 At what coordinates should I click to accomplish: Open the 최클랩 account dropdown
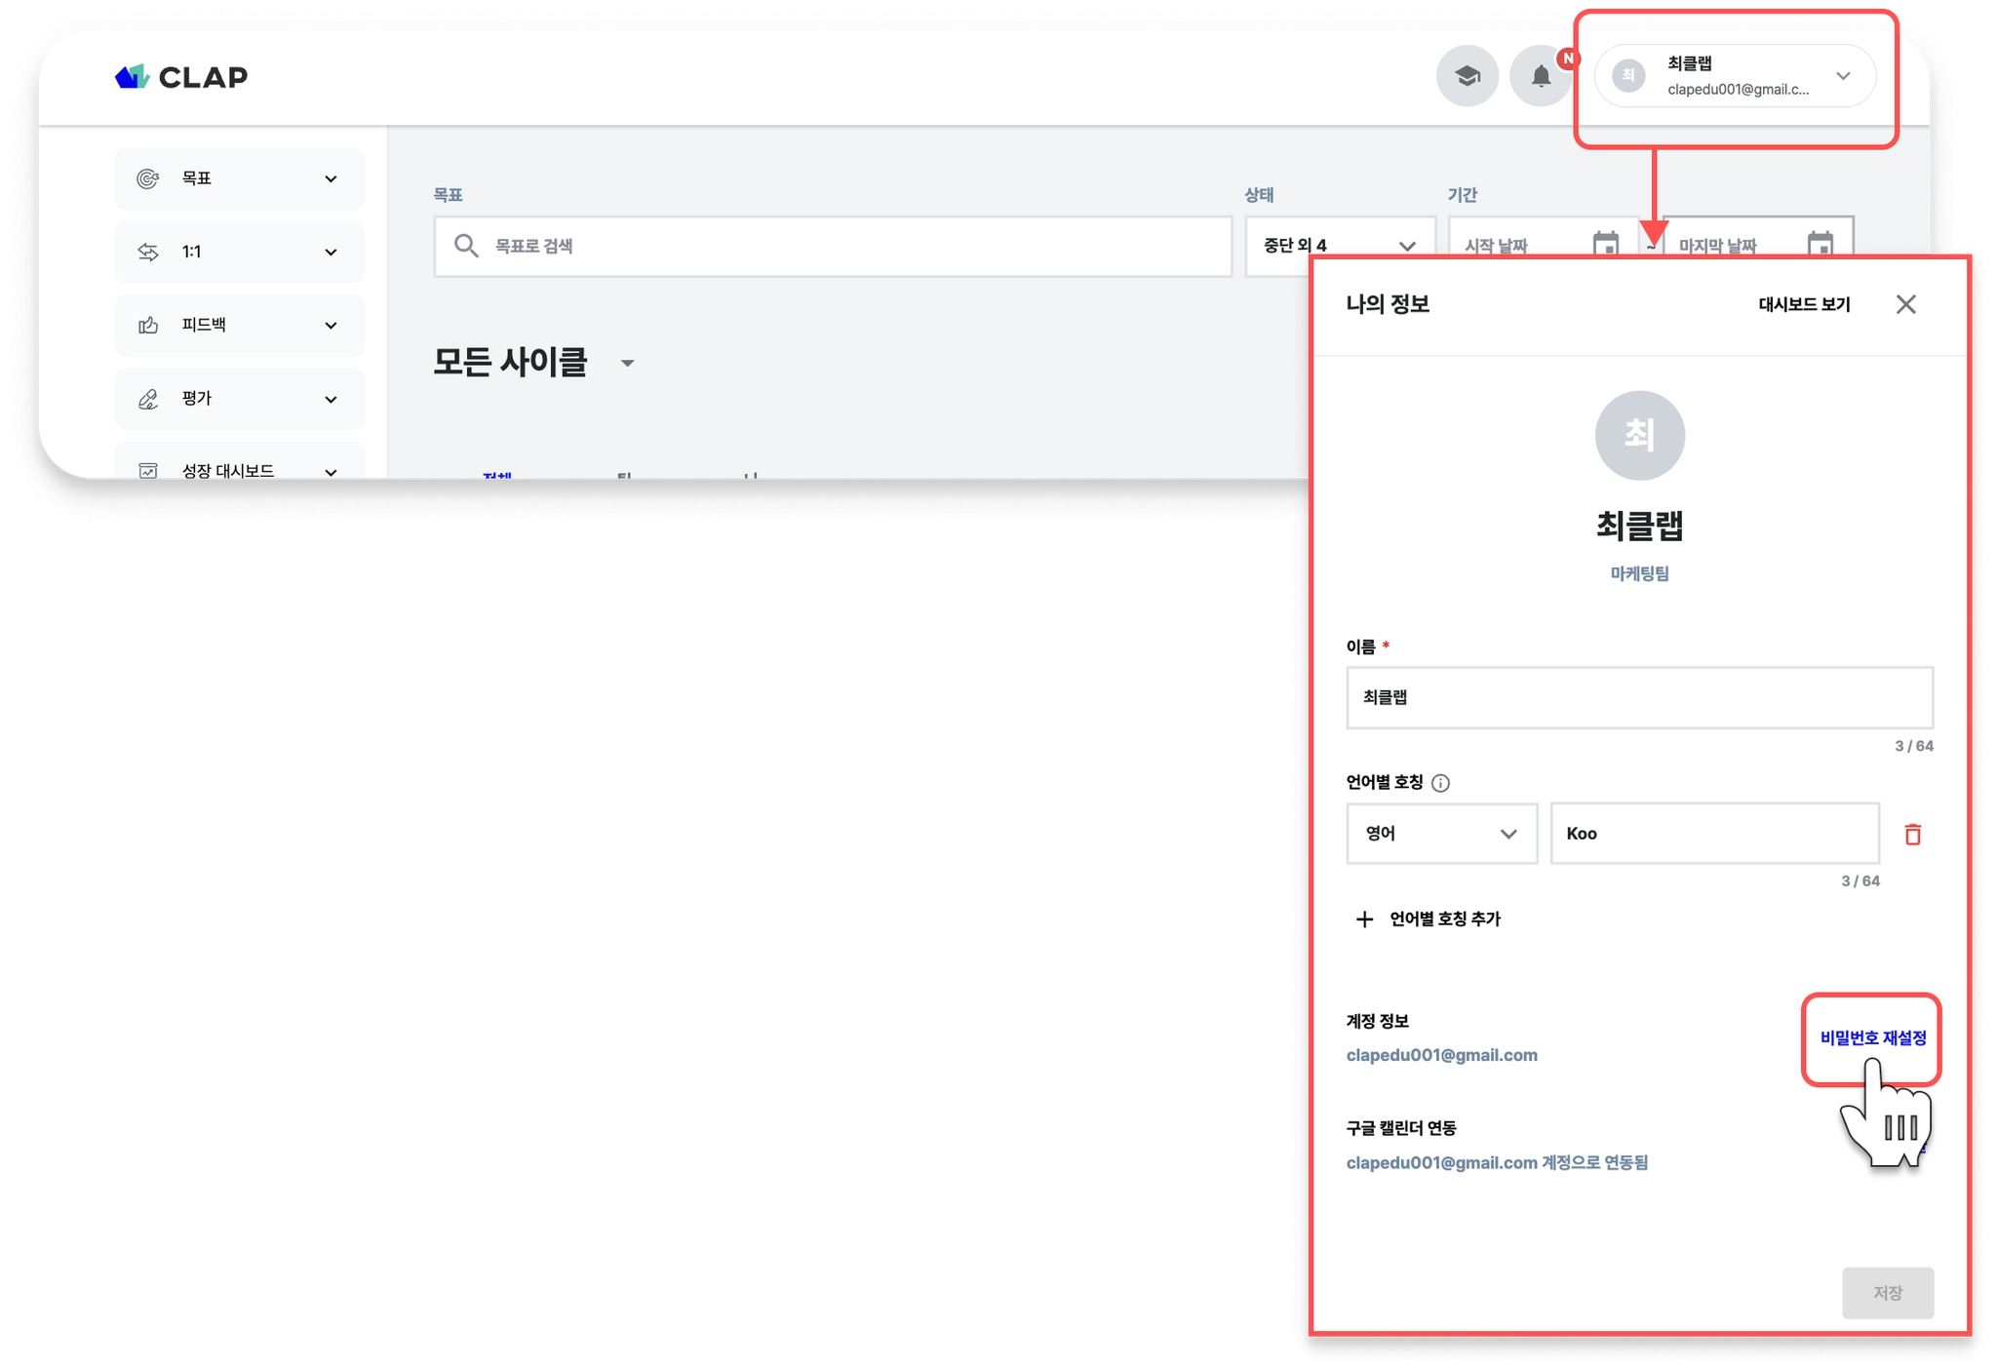pos(1735,76)
